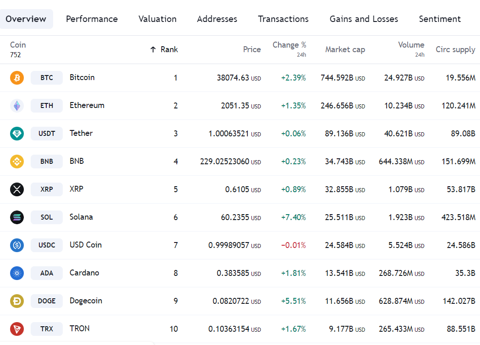The width and height of the screenshot is (480, 345).
Task: Click the XRP ticker badge
Action: click(x=47, y=189)
